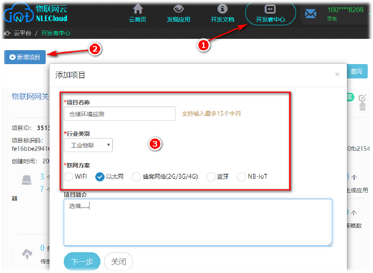Click the 项目名称 input field

pyautogui.click(x=120, y=114)
